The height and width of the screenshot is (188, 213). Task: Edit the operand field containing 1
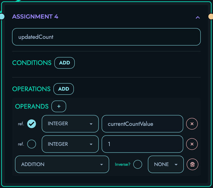(x=142, y=144)
